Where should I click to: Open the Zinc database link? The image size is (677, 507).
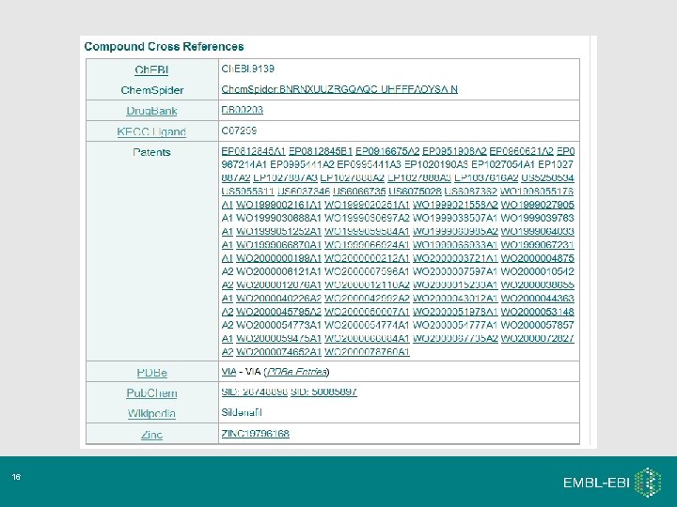[x=151, y=435]
